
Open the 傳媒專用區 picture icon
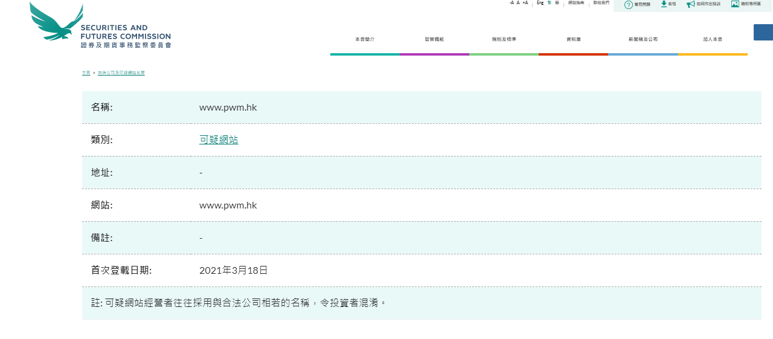[x=735, y=4]
